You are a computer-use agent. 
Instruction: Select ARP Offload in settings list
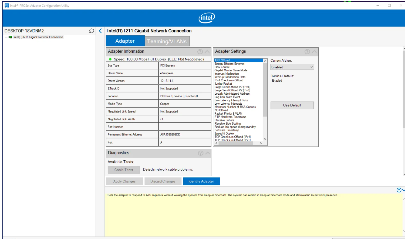pyautogui.click(x=238, y=60)
